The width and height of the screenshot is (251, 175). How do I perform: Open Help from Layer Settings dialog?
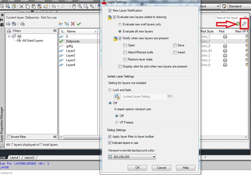click(x=185, y=168)
